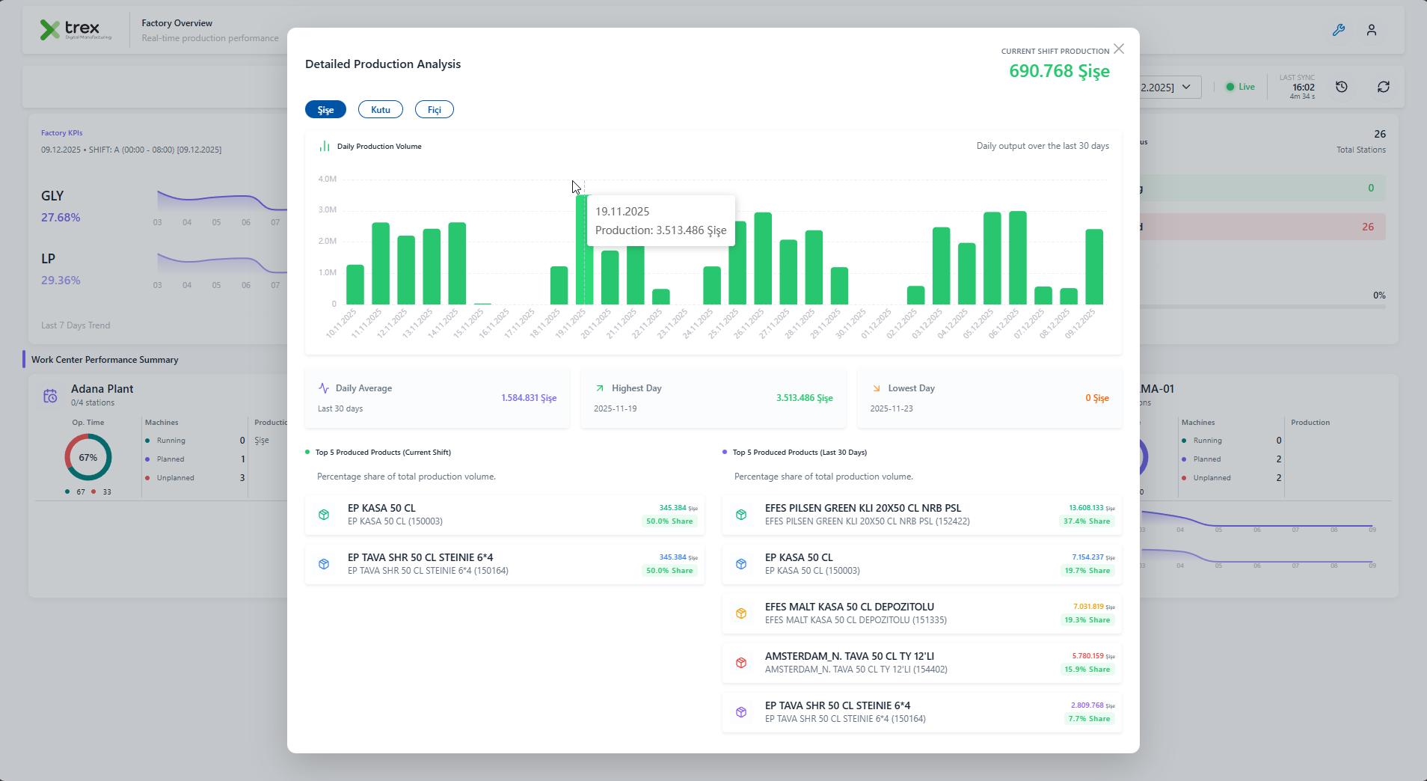1427x781 pixels.
Task: Click the AMSTERDAM_N red box icon
Action: 741,663
